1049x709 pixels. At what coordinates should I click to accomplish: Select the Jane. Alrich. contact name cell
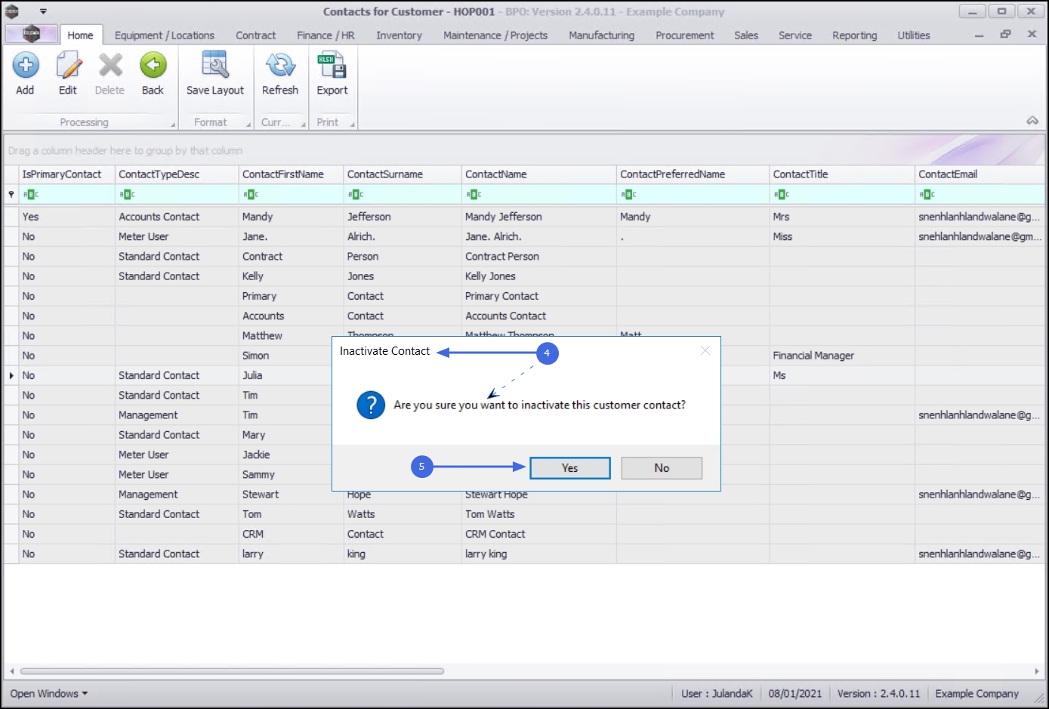tap(539, 236)
